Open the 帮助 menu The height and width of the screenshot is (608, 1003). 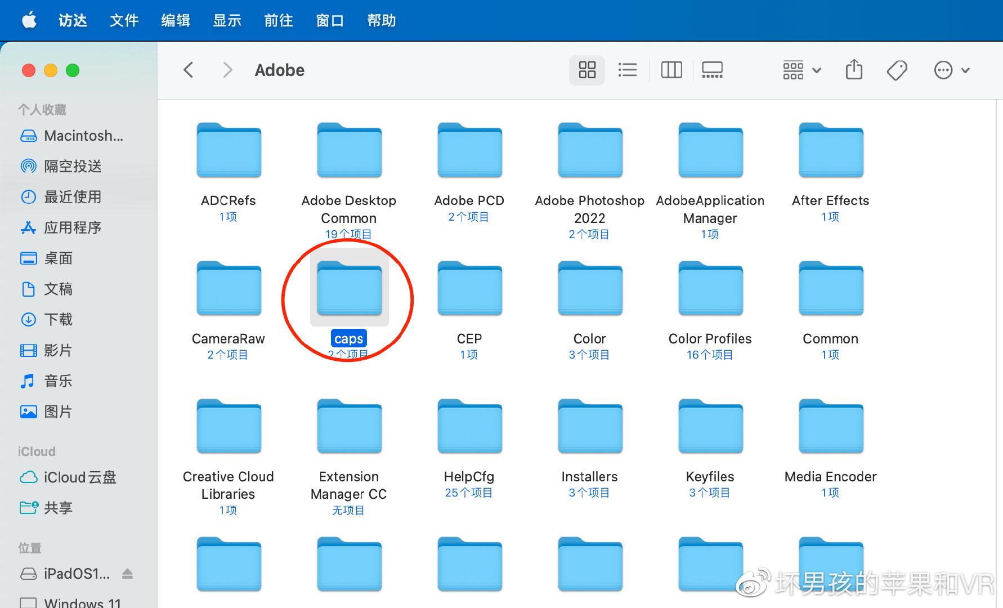(x=382, y=21)
